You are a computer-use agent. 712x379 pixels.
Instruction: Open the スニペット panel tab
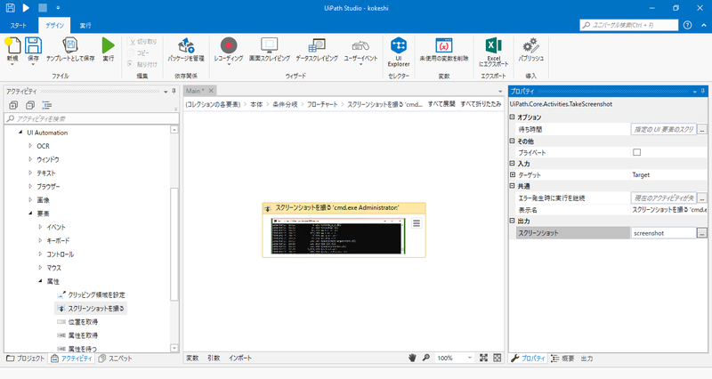pyautogui.click(x=116, y=359)
